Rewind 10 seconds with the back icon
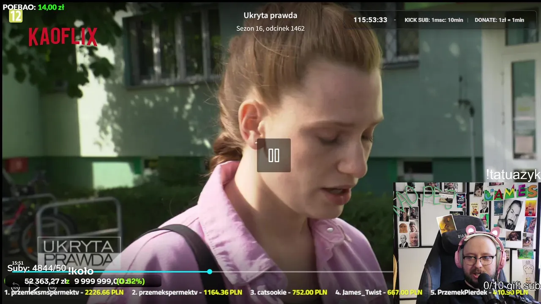Image resolution: width=541 pixels, height=304 pixels. [16, 288]
